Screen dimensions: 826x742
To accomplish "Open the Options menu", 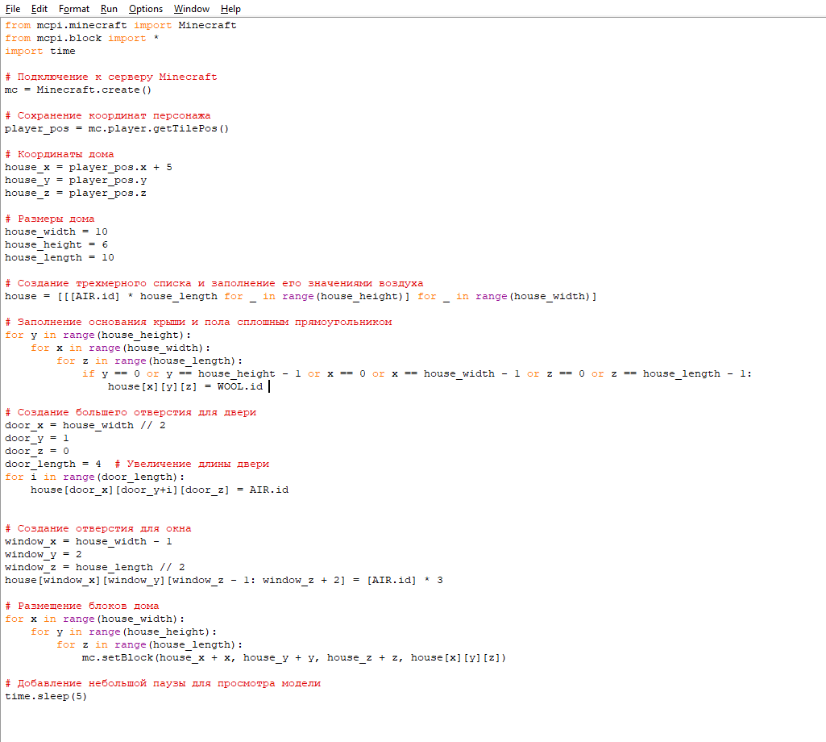I will coord(146,9).
